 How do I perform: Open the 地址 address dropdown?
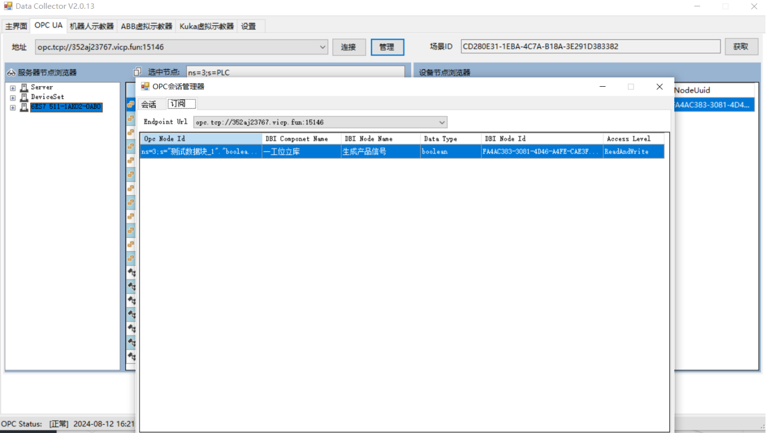tap(323, 47)
